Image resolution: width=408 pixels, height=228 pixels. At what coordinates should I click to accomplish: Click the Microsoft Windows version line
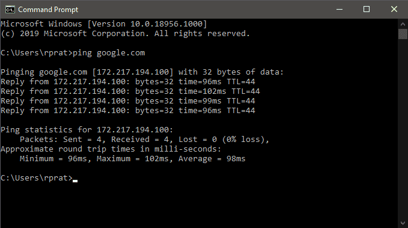104,24
